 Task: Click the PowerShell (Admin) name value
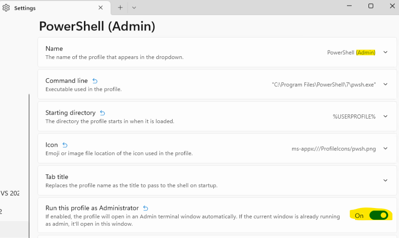click(351, 52)
